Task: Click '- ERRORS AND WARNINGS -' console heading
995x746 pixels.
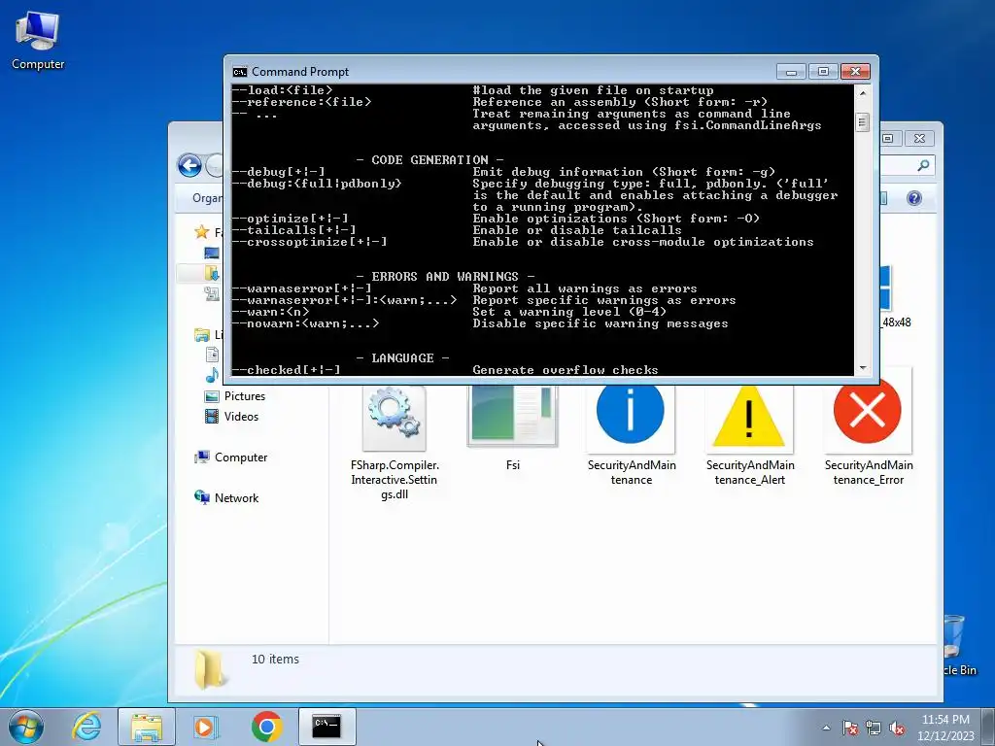Action: tap(445, 277)
